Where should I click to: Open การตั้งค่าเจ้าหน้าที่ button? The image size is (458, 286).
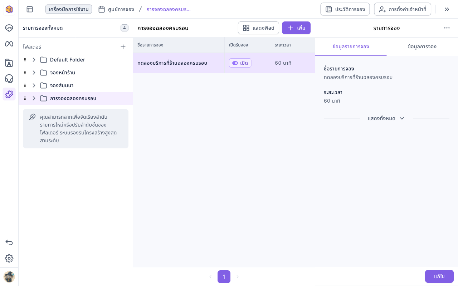(x=403, y=9)
